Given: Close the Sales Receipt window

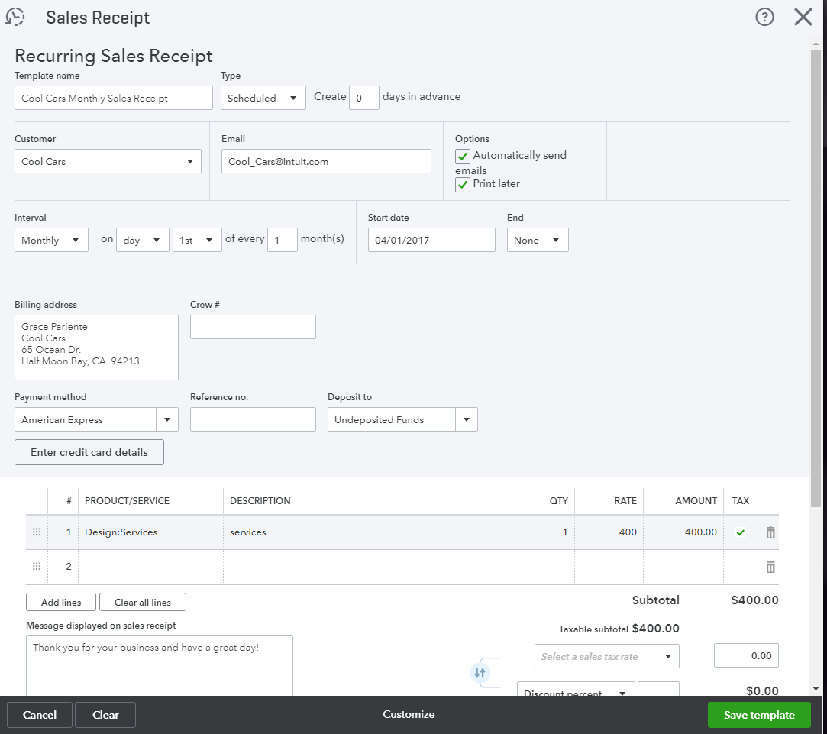Looking at the screenshot, I should pyautogui.click(x=803, y=17).
